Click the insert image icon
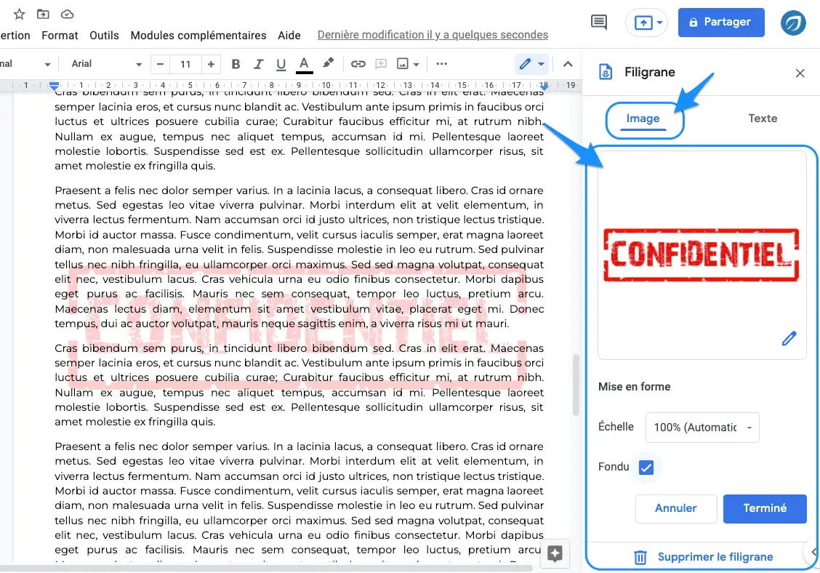This screenshot has height=573, width=820. coord(402,65)
